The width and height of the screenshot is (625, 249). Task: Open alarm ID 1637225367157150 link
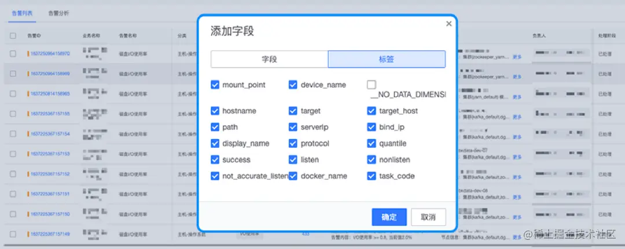(50, 214)
